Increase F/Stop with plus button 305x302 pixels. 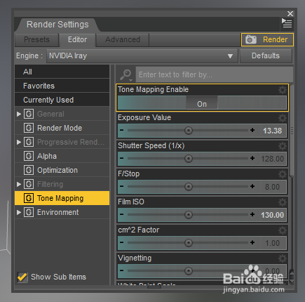tap(252, 186)
